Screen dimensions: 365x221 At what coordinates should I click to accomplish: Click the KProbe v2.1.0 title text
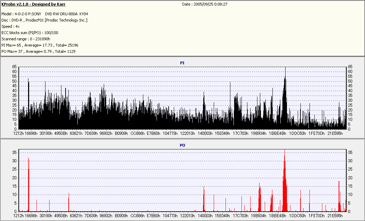pyautogui.click(x=33, y=4)
